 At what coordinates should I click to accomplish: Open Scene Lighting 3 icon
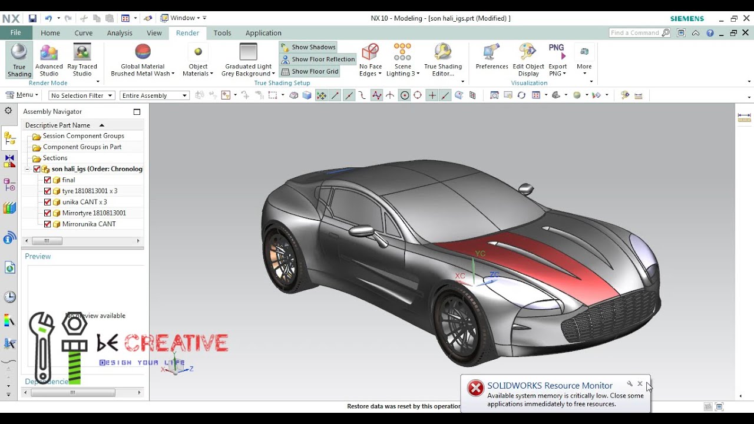403,52
